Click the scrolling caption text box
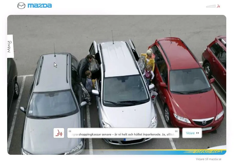Viewport: 236px width, 164px height. (123, 133)
